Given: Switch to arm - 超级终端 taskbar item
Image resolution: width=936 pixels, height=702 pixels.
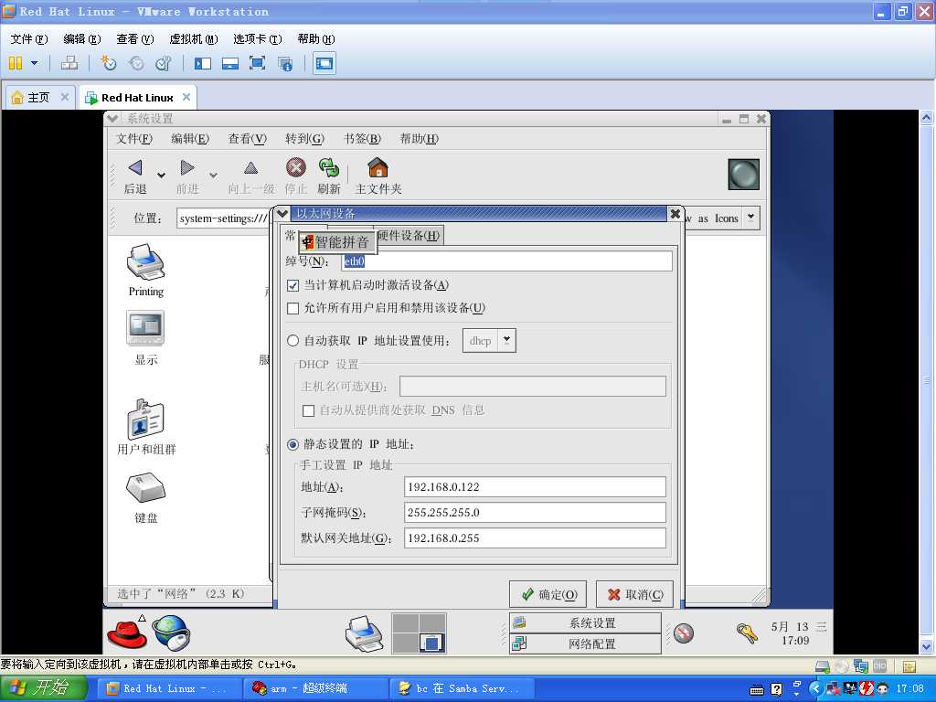Looking at the screenshot, I should coord(315,688).
